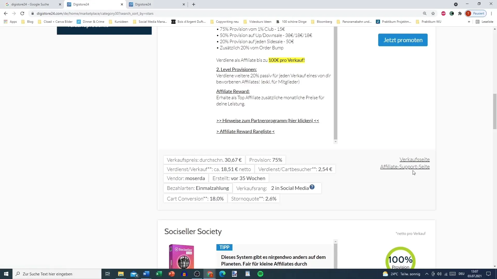Click the forward navigation arrow icon

point(14,13)
